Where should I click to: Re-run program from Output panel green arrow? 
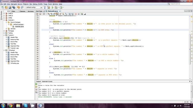[36, 84]
